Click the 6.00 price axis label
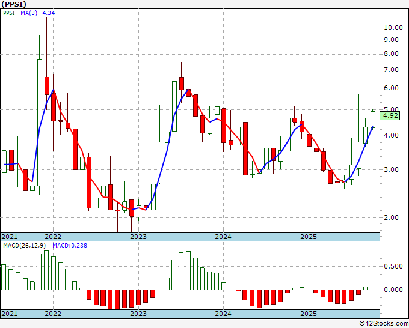Image resolution: width=409 pixels, height=328 pixels. point(391,88)
